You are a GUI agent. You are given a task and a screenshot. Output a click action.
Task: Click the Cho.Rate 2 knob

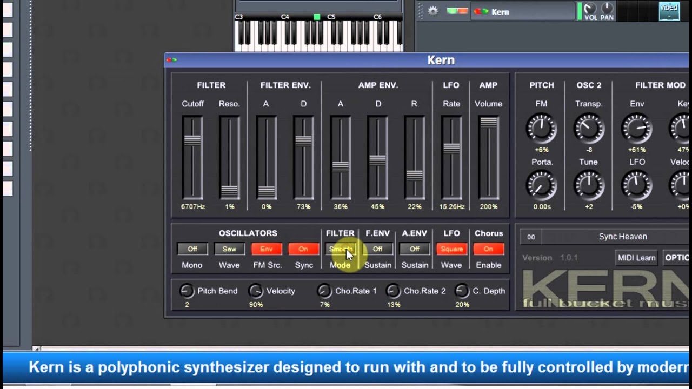[x=393, y=291]
